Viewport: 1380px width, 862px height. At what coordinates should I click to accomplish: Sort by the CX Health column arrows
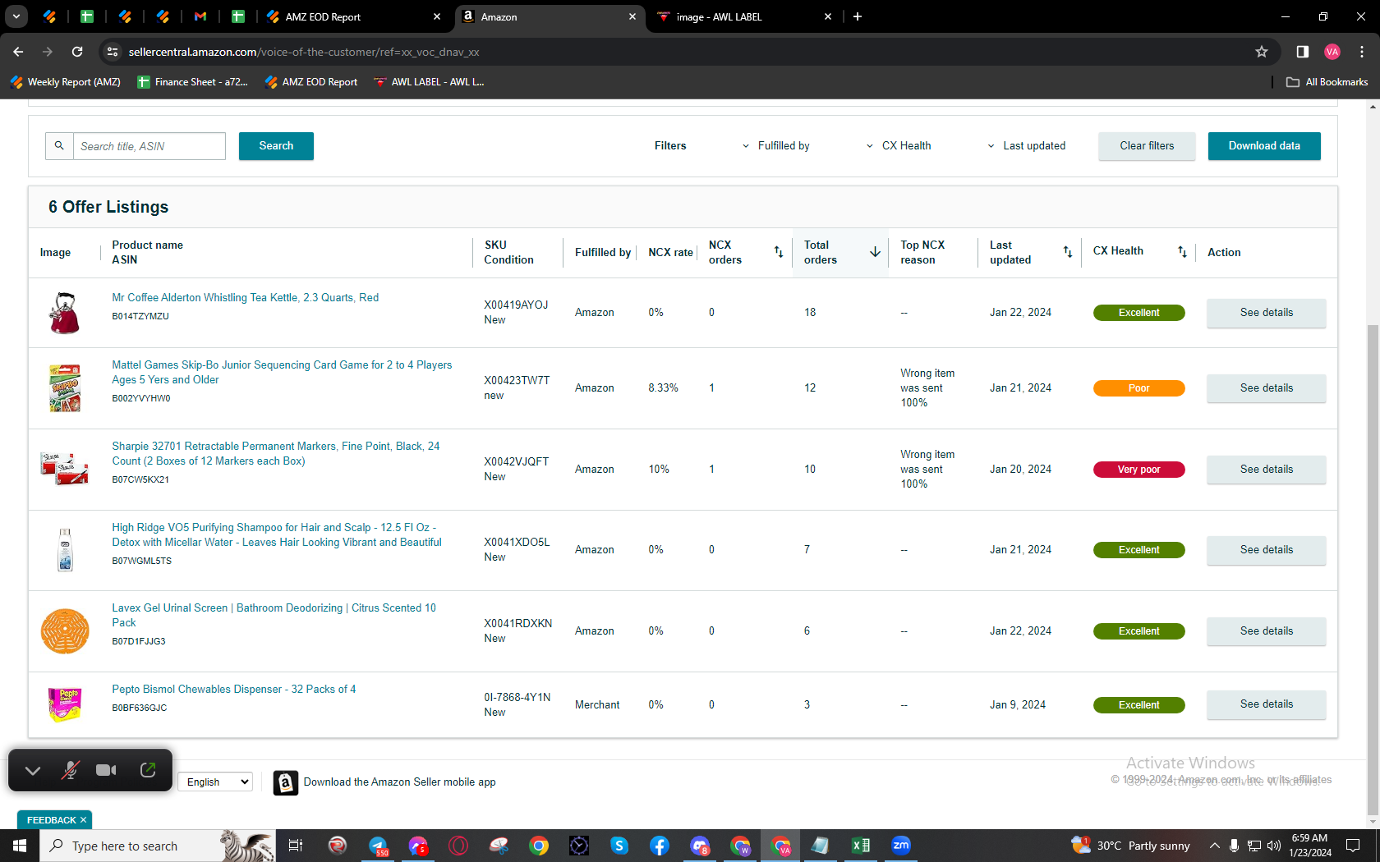[x=1182, y=252]
